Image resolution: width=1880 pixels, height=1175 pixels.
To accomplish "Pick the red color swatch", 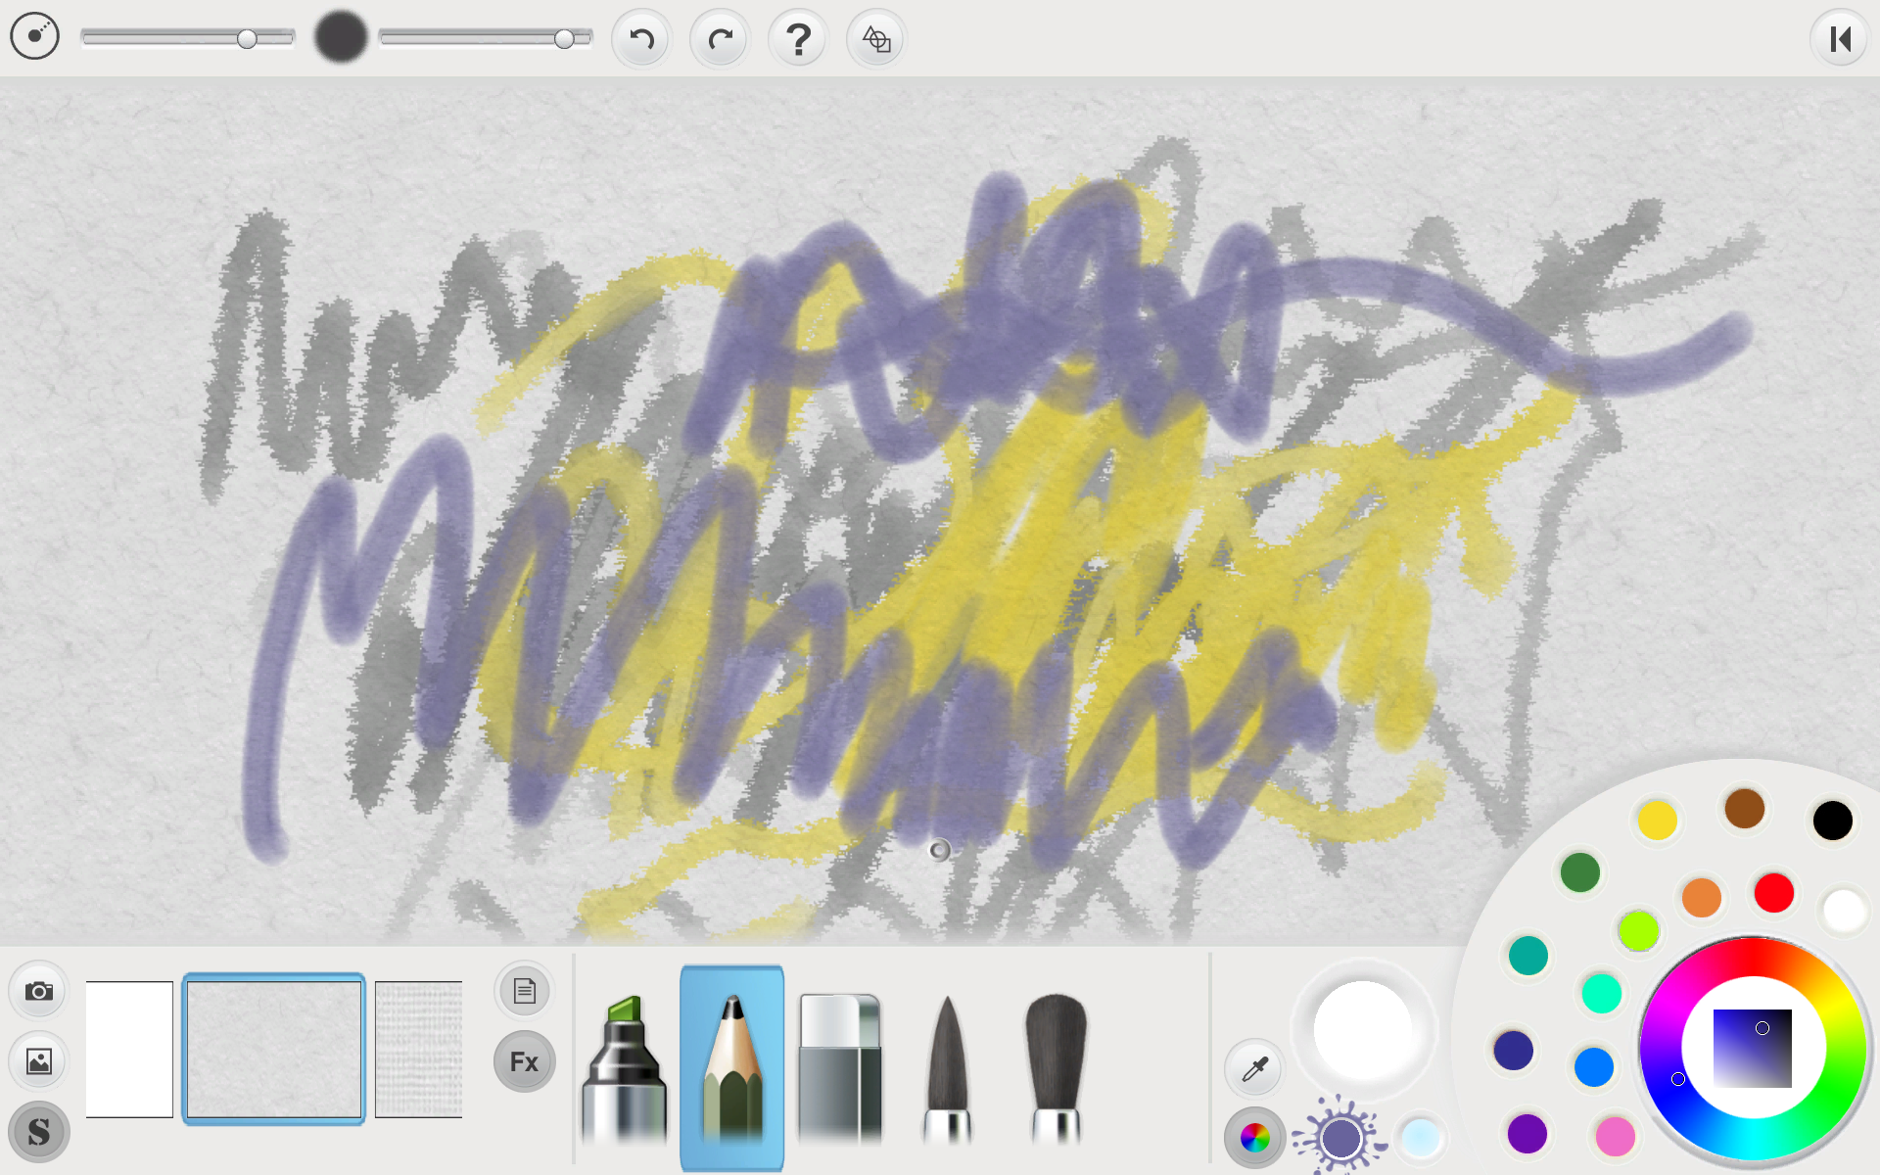I will click(x=1773, y=893).
